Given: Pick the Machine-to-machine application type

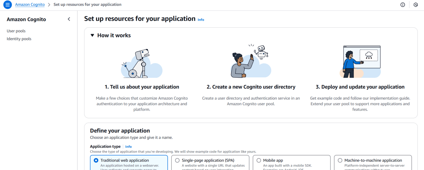Looking at the screenshot, I should (340, 160).
